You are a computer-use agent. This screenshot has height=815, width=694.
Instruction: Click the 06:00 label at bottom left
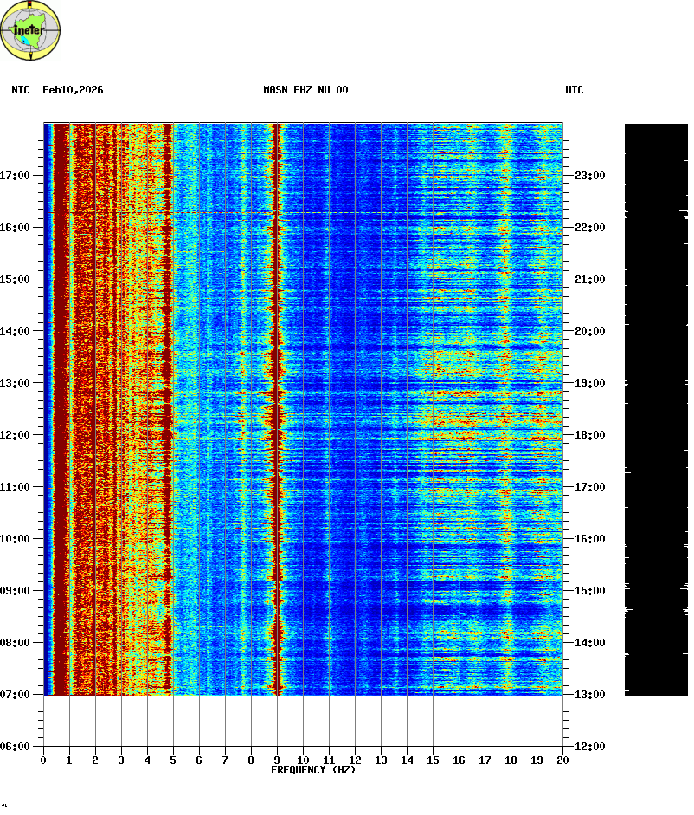[15, 747]
